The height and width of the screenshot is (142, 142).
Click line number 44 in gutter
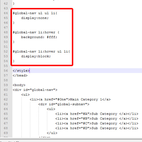[6, 13]
